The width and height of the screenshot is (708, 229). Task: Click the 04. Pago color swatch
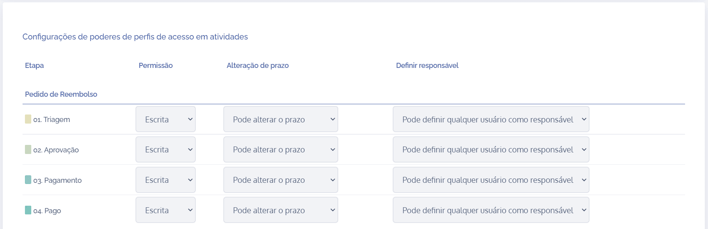[28, 210]
